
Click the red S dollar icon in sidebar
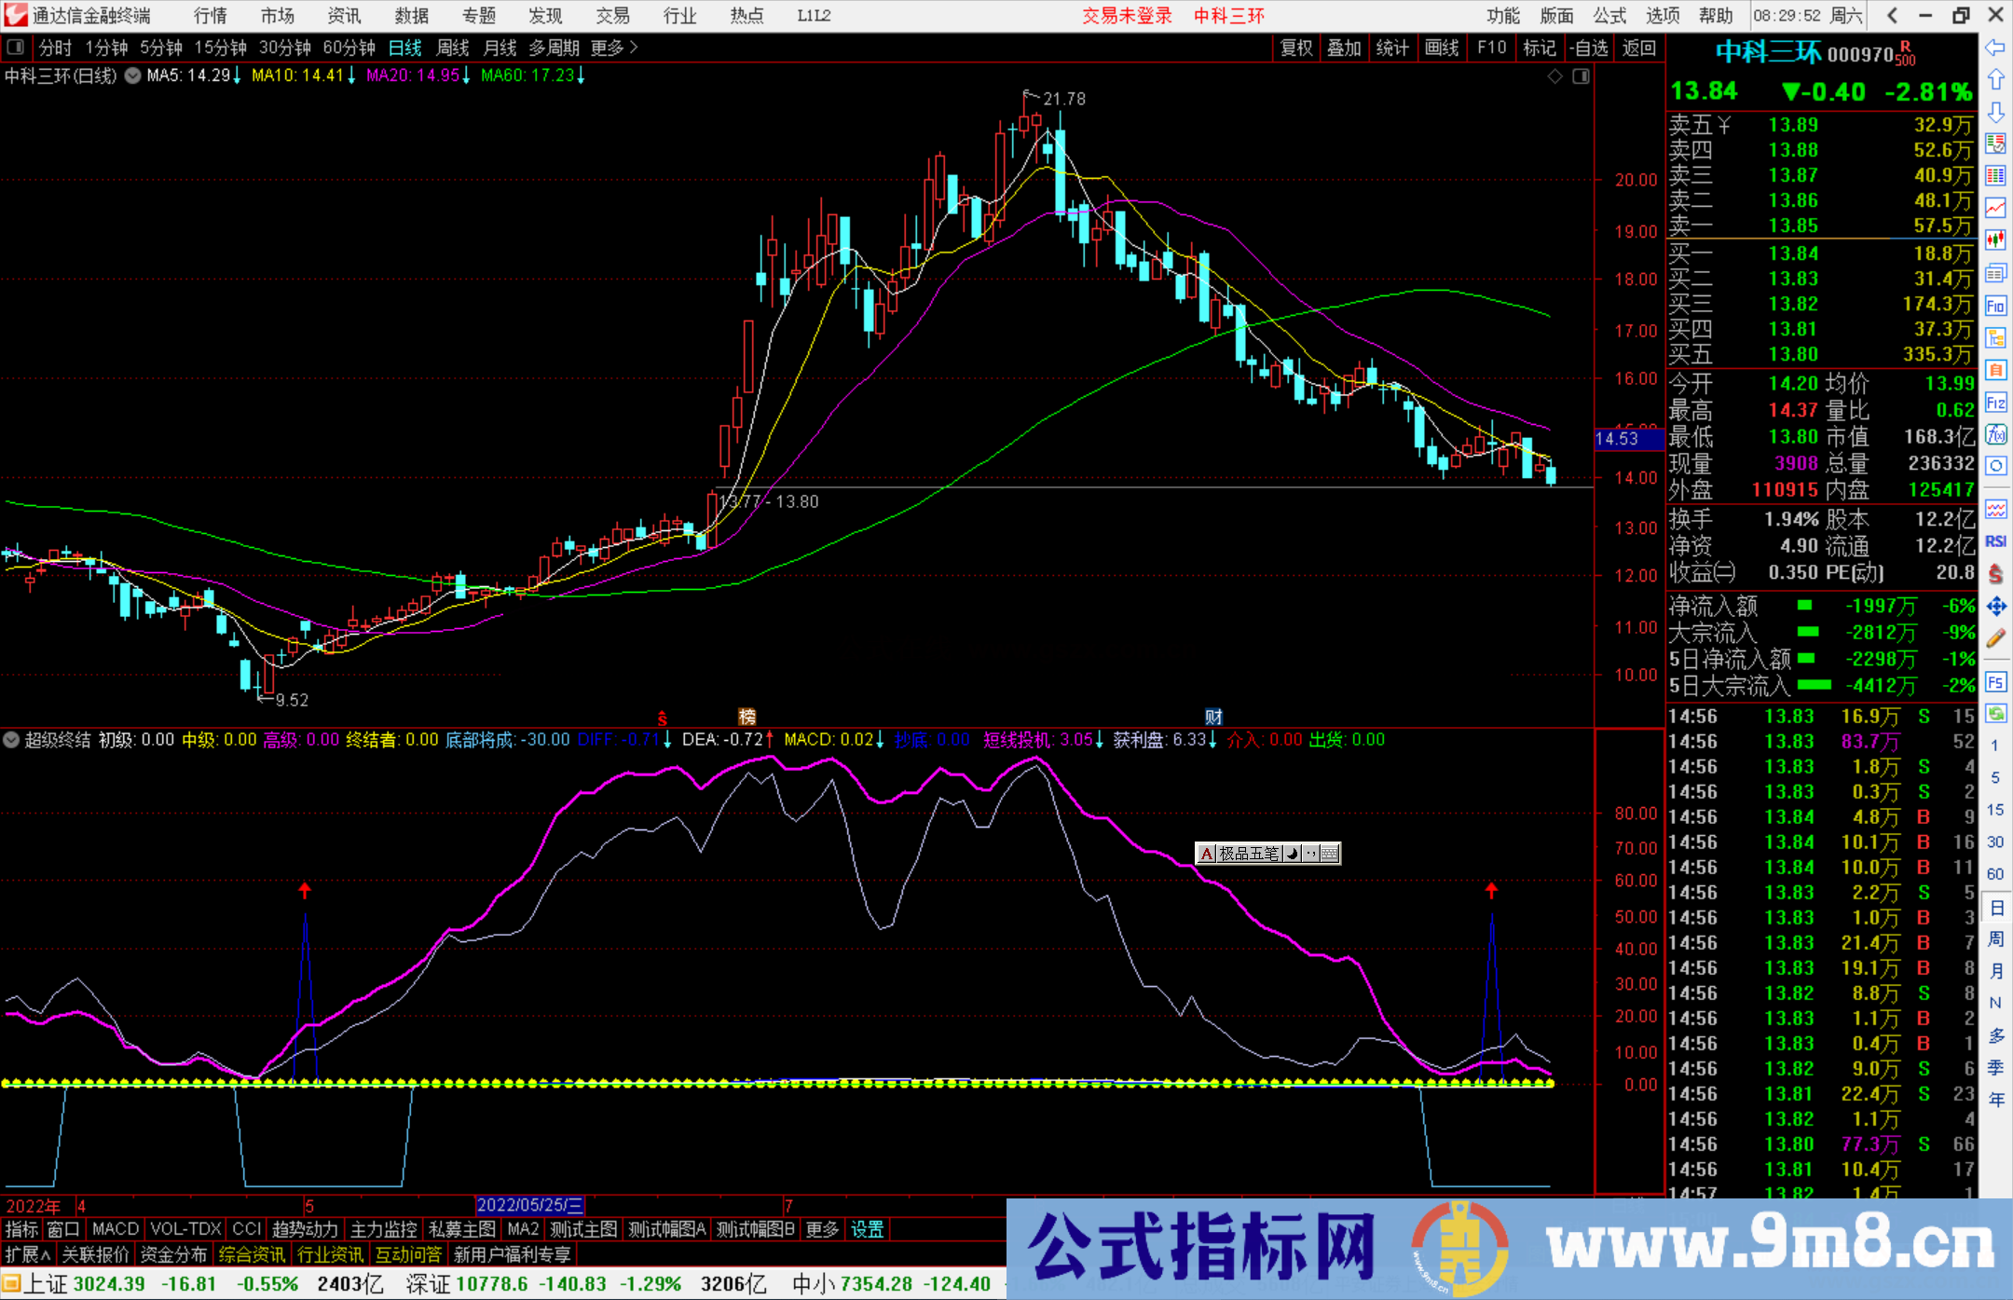point(1995,574)
